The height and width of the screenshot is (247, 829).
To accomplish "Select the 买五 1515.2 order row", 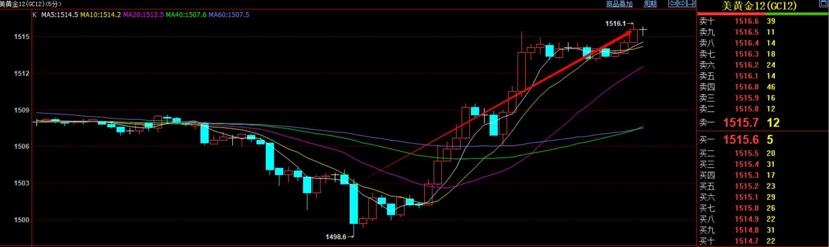I will 763,186.
